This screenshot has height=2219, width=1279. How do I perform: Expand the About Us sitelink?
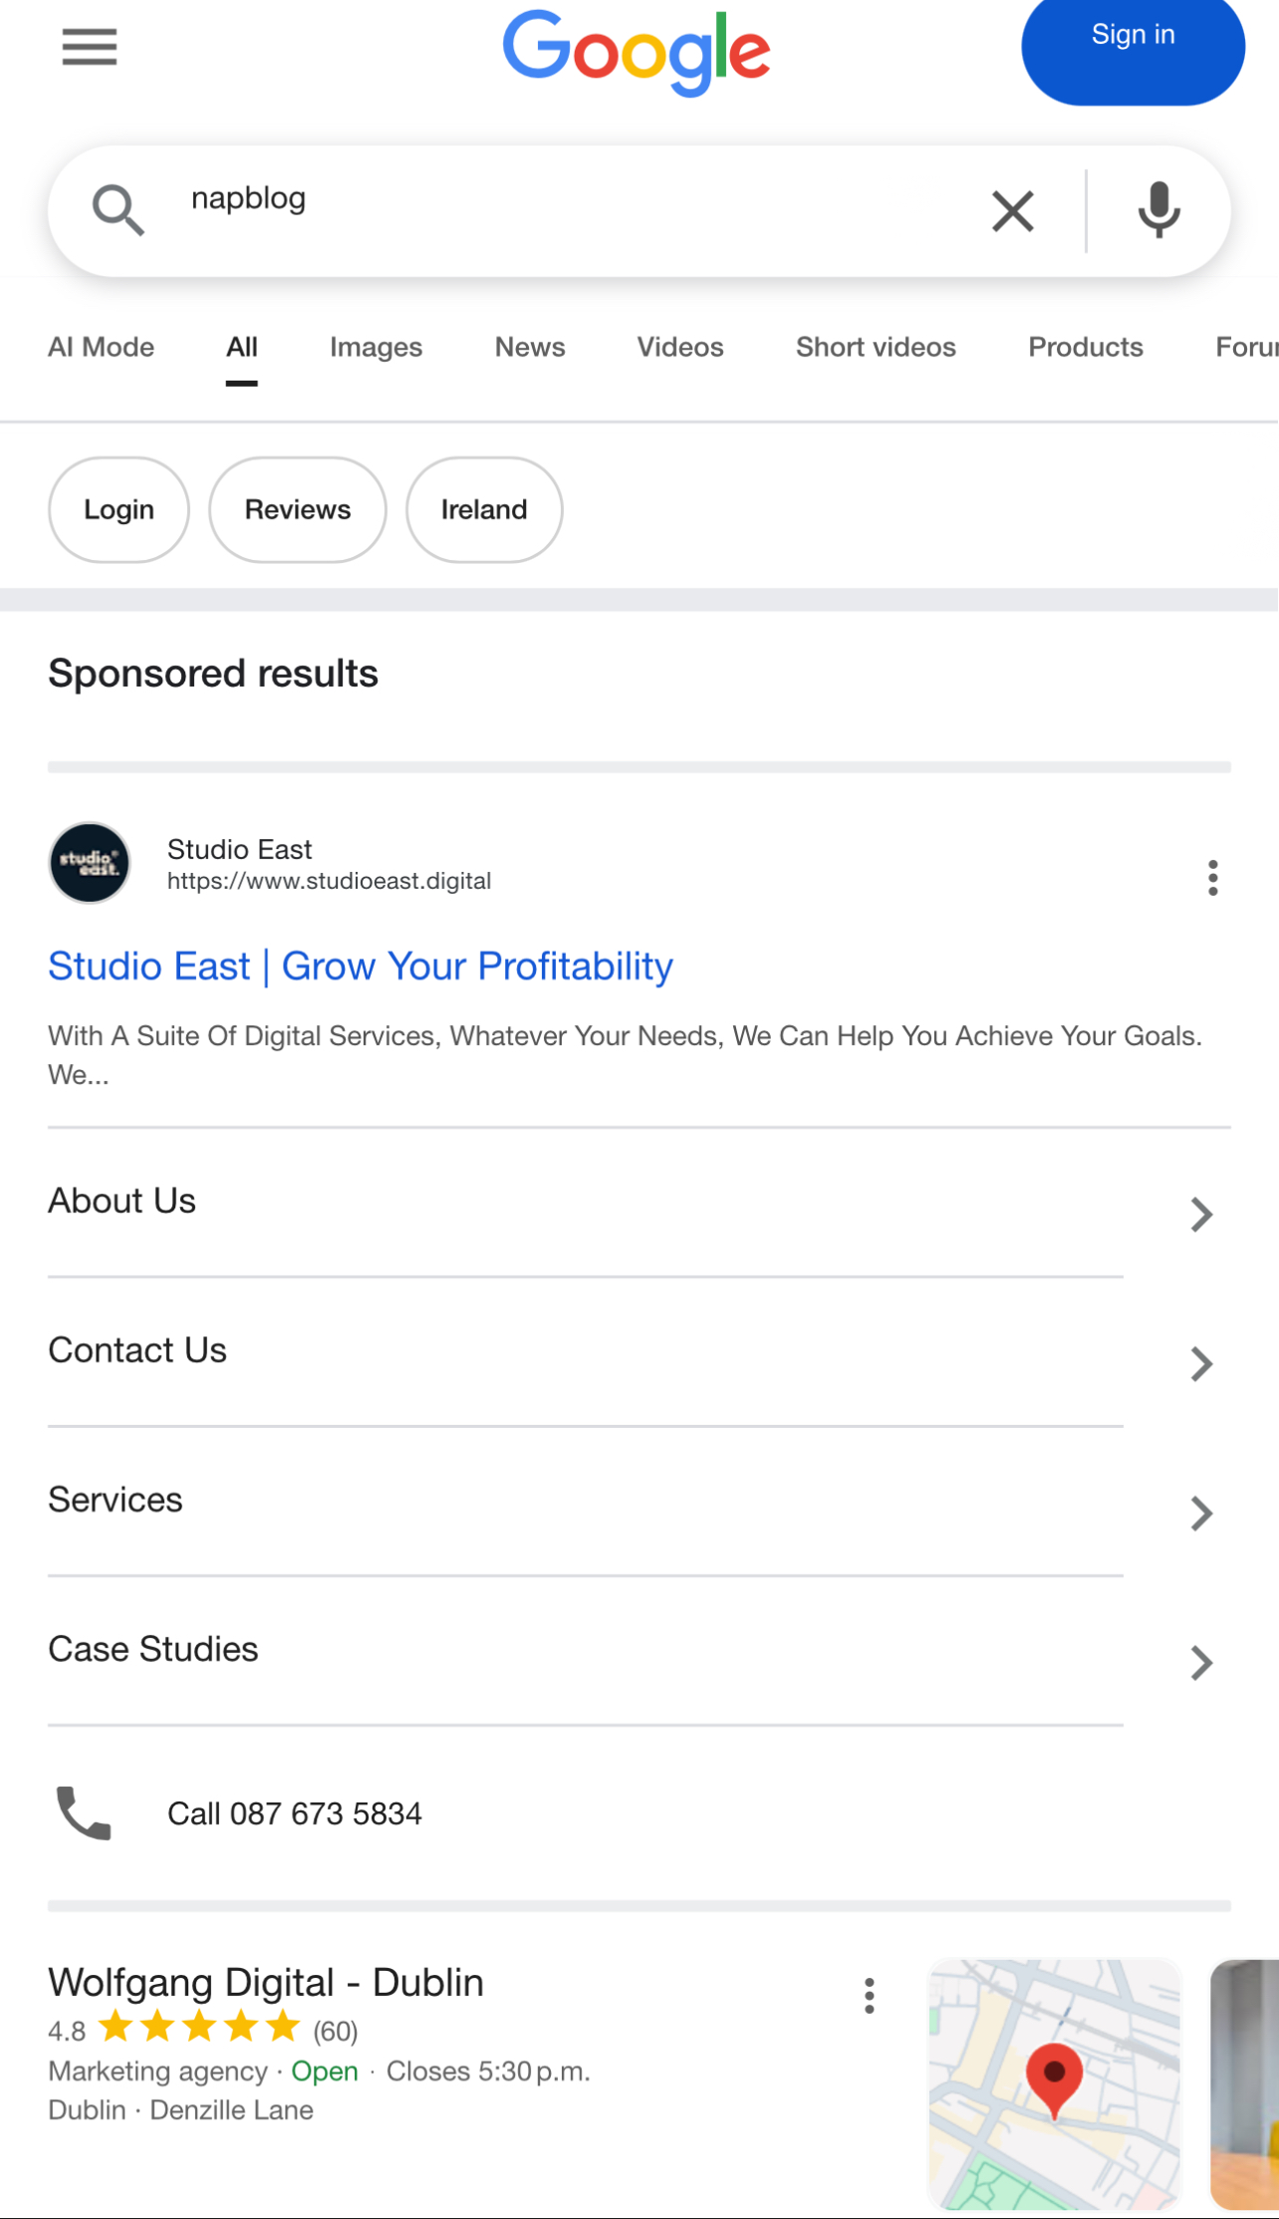click(x=1201, y=1215)
